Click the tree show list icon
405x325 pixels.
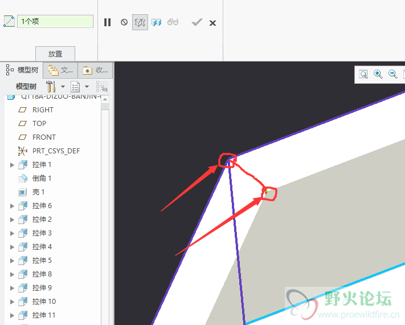[x=75, y=87]
